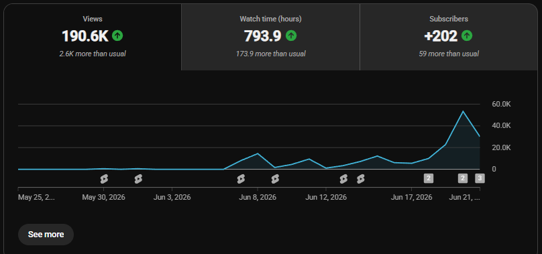
Task: Open last Shorts marker on the timeline
Action: click(360, 179)
